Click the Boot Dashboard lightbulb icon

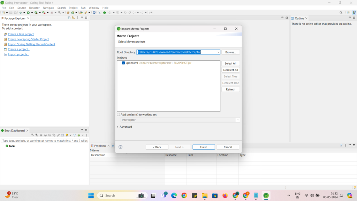[x=67, y=135]
